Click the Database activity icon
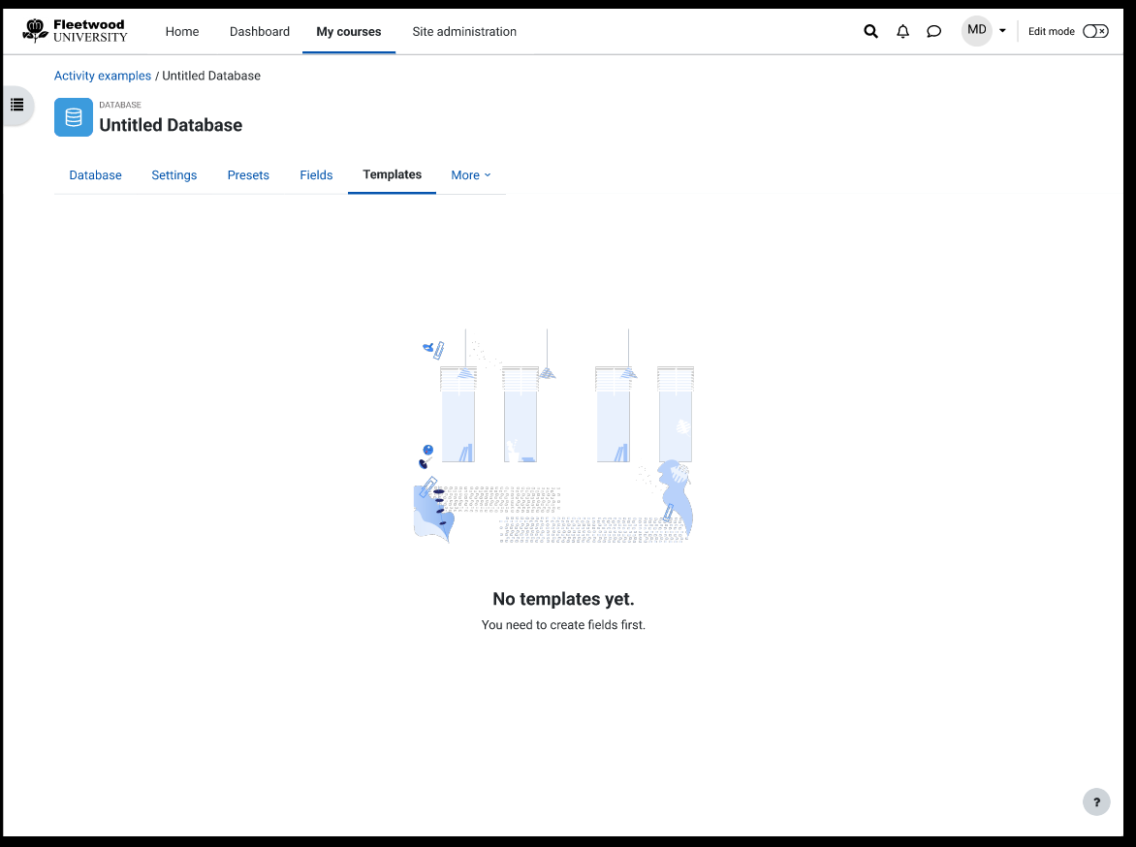This screenshot has height=847, width=1136. (x=73, y=117)
